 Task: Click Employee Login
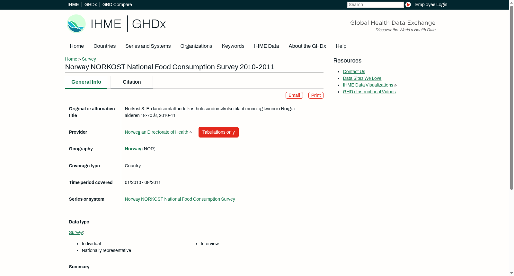(431, 4)
